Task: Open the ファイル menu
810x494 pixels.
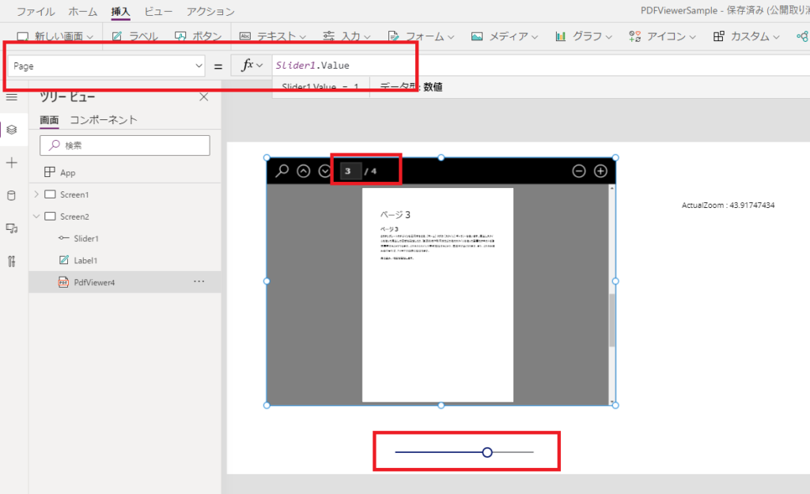Action: pyautogui.click(x=36, y=11)
